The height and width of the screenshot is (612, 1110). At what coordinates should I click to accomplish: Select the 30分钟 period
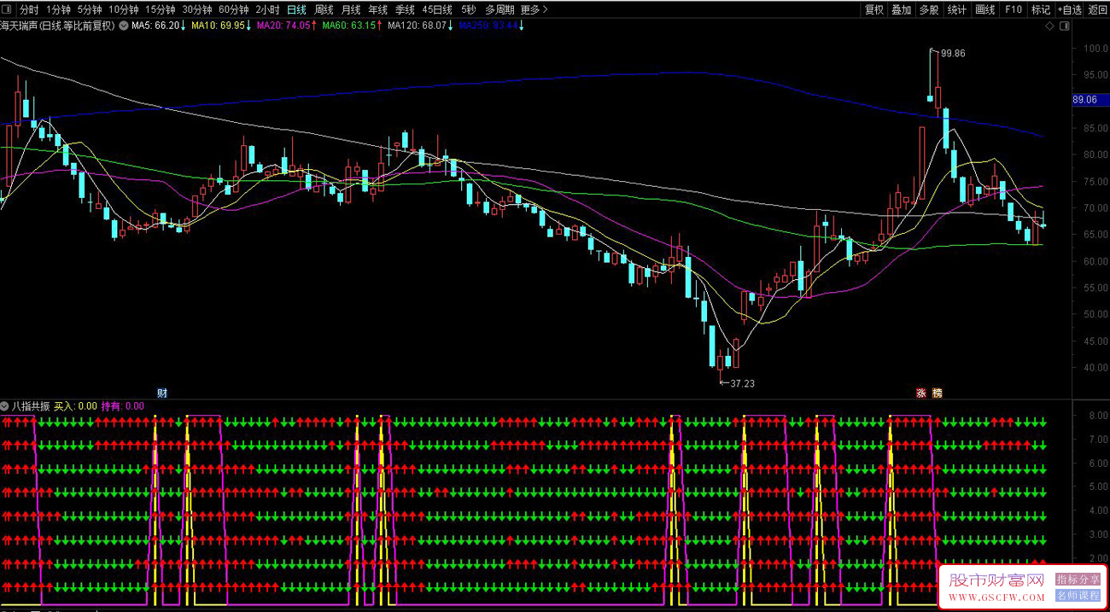pyautogui.click(x=197, y=9)
